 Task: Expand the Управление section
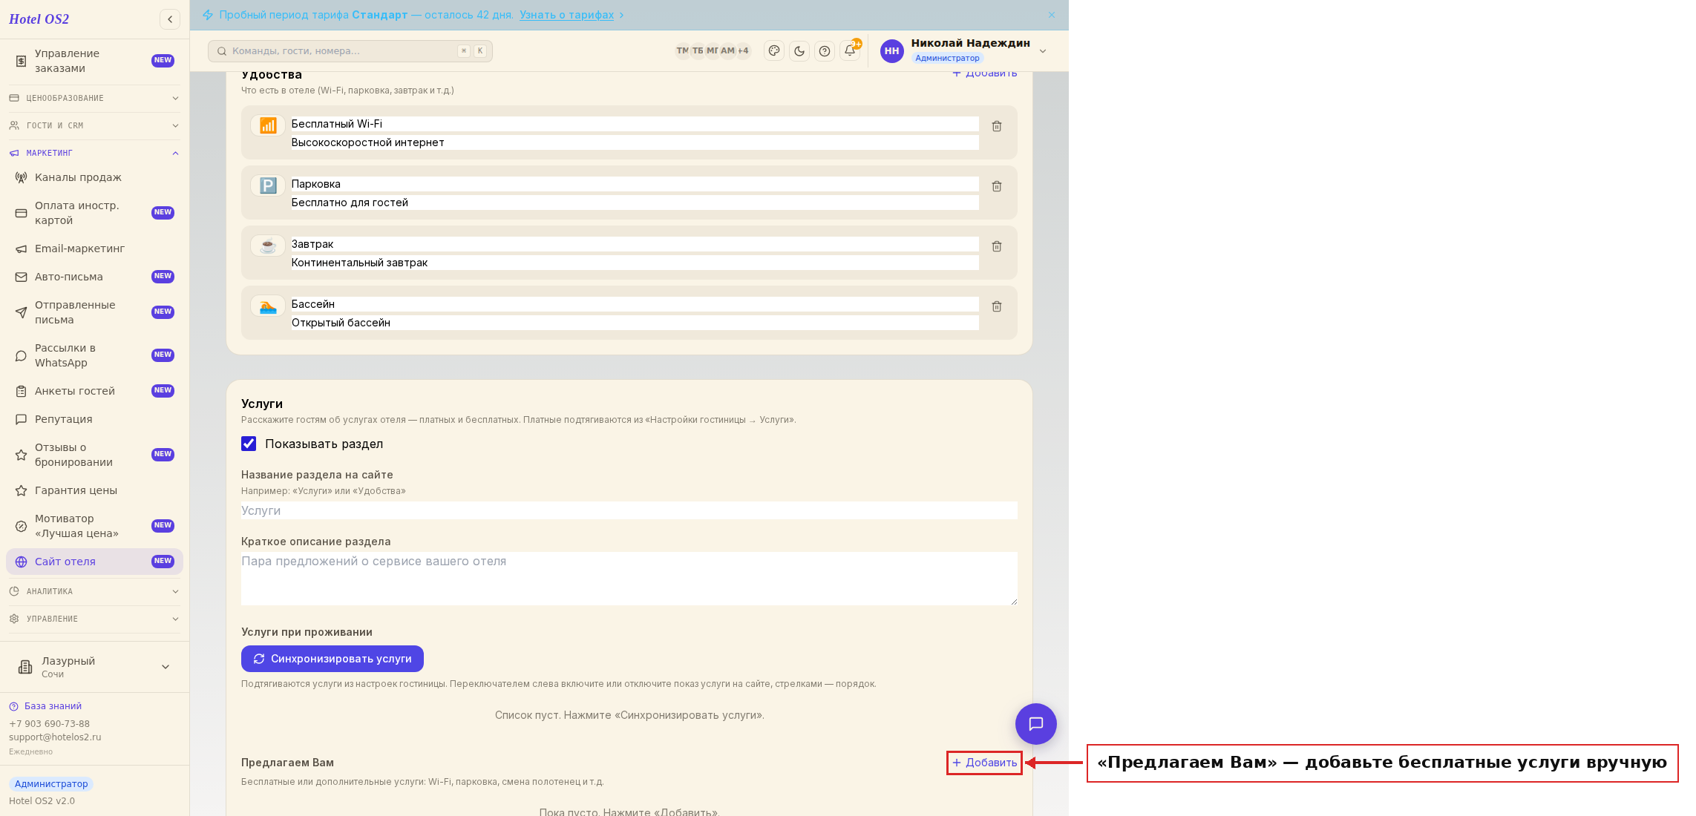pos(94,619)
